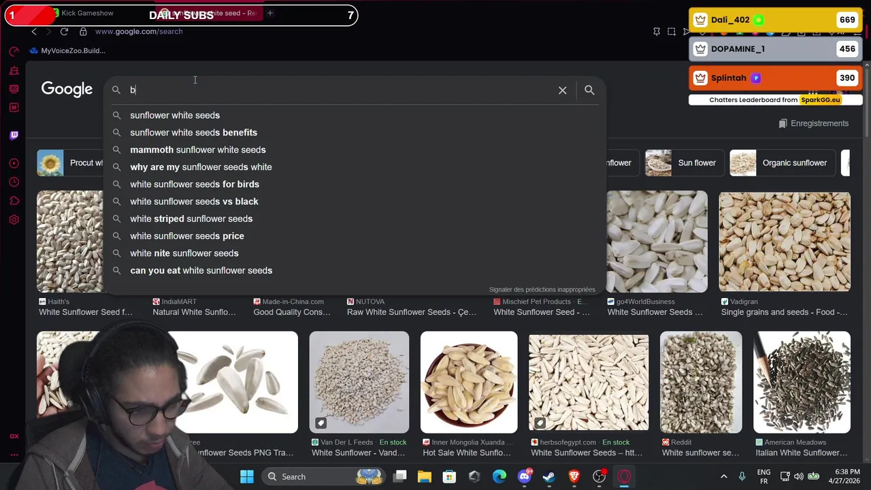Screen dimensions: 871x490
Task: Open Vadigran seeds image thumbnail
Action: coord(785,242)
